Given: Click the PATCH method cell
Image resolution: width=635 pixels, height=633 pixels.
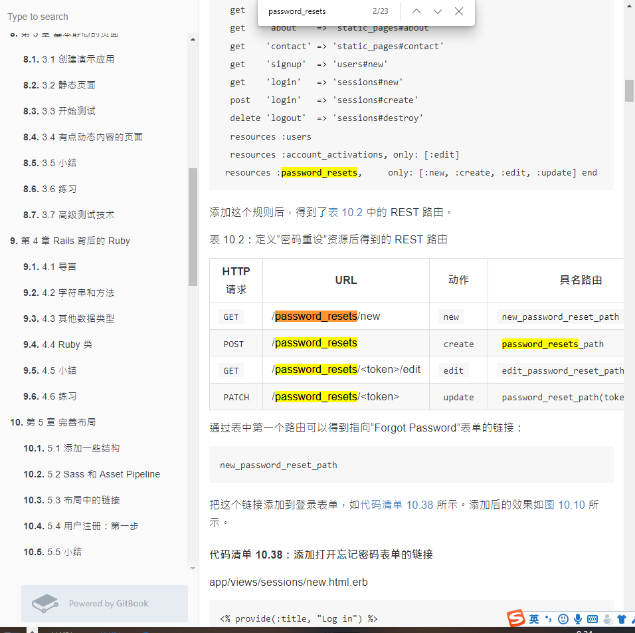Looking at the screenshot, I should (x=236, y=398).
